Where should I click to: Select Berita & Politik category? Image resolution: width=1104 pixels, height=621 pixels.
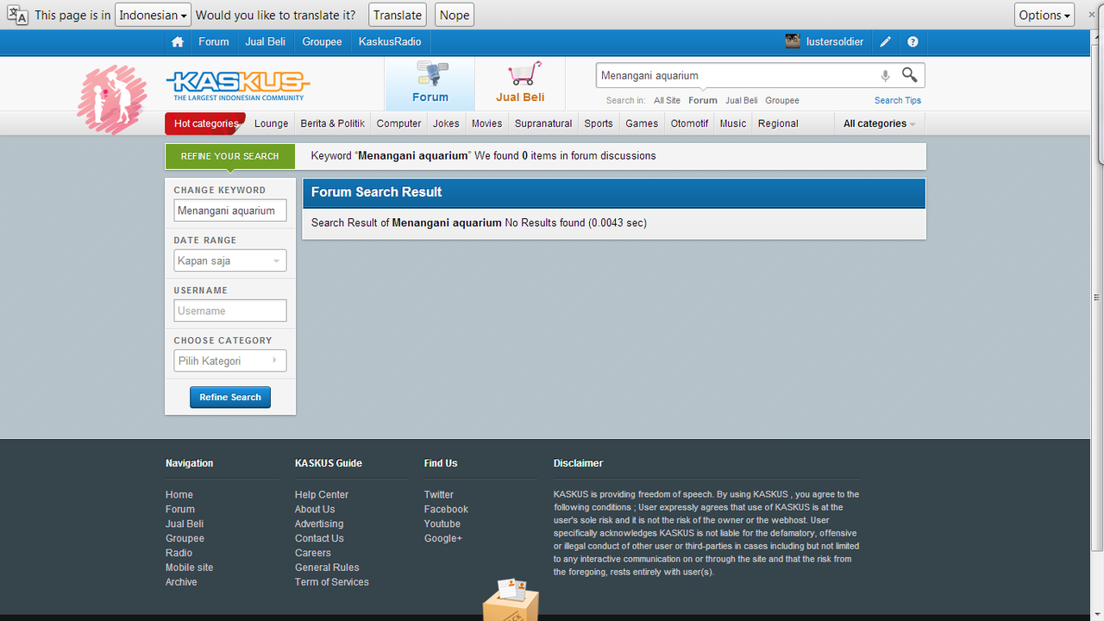(332, 123)
